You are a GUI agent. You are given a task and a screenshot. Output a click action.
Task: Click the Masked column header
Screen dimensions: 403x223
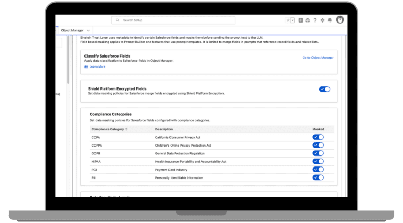(x=318, y=129)
